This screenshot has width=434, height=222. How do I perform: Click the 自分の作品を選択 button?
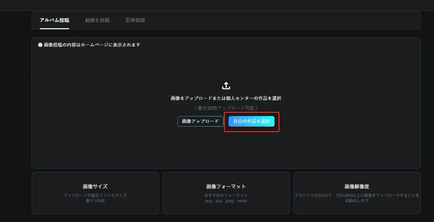click(x=252, y=121)
